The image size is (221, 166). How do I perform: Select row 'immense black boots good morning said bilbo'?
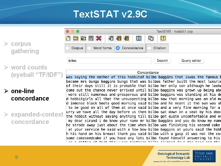(143, 103)
